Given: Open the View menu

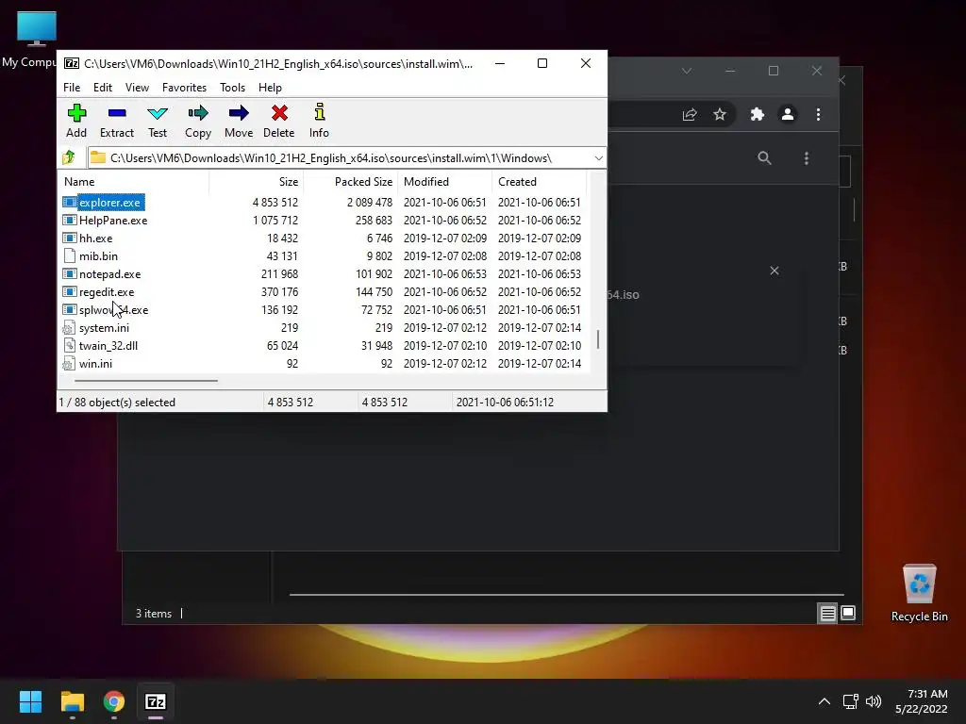Looking at the screenshot, I should 137,88.
